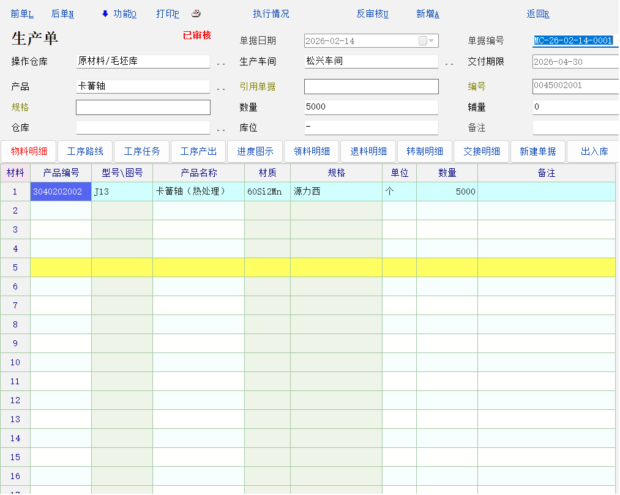This screenshot has width=620, height=495.
Task: Click the 引用单据 input field
Action: [371, 86]
